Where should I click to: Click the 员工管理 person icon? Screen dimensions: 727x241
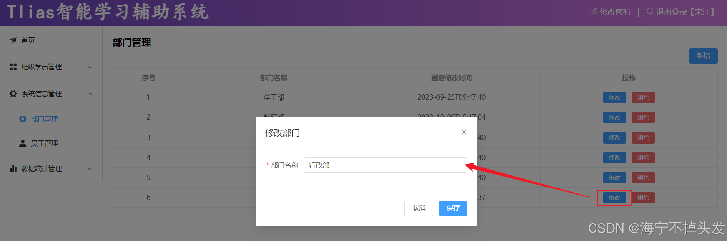click(x=23, y=143)
